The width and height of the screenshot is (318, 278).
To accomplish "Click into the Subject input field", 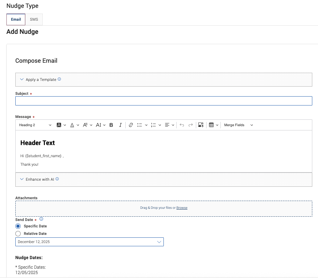I will point(164,101).
